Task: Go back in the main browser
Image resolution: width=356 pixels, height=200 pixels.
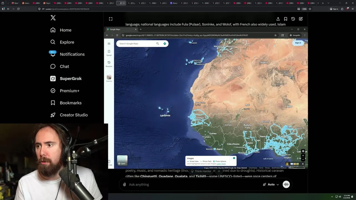Action: 8,9
